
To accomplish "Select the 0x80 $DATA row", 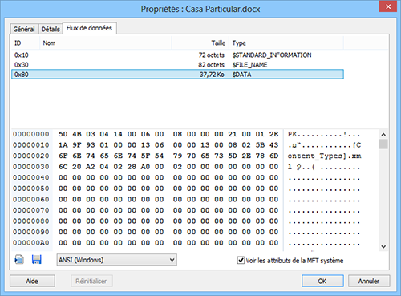I will pos(177,75).
